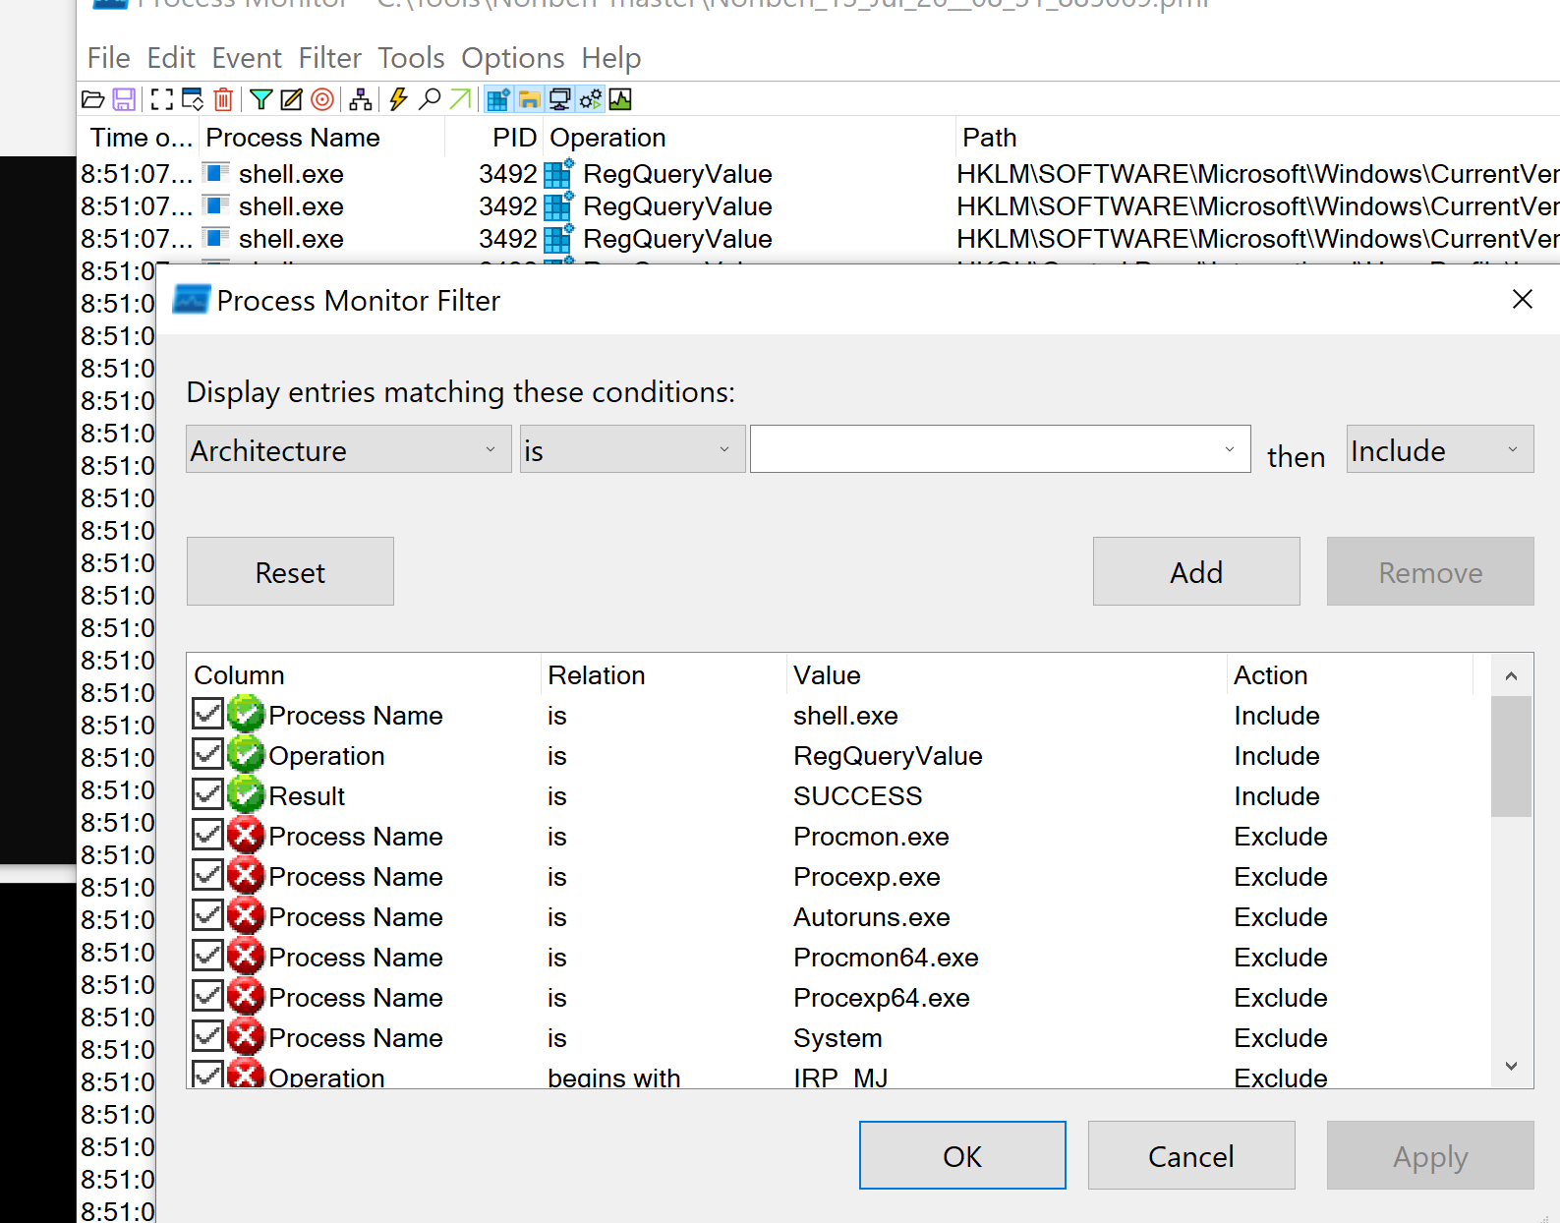Open the 'is' relation dropdown
Image resolution: width=1560 pixels, height=1223 pixels.
pos(632,449)
